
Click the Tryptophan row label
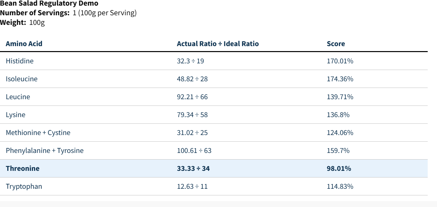tap(24, 186)
